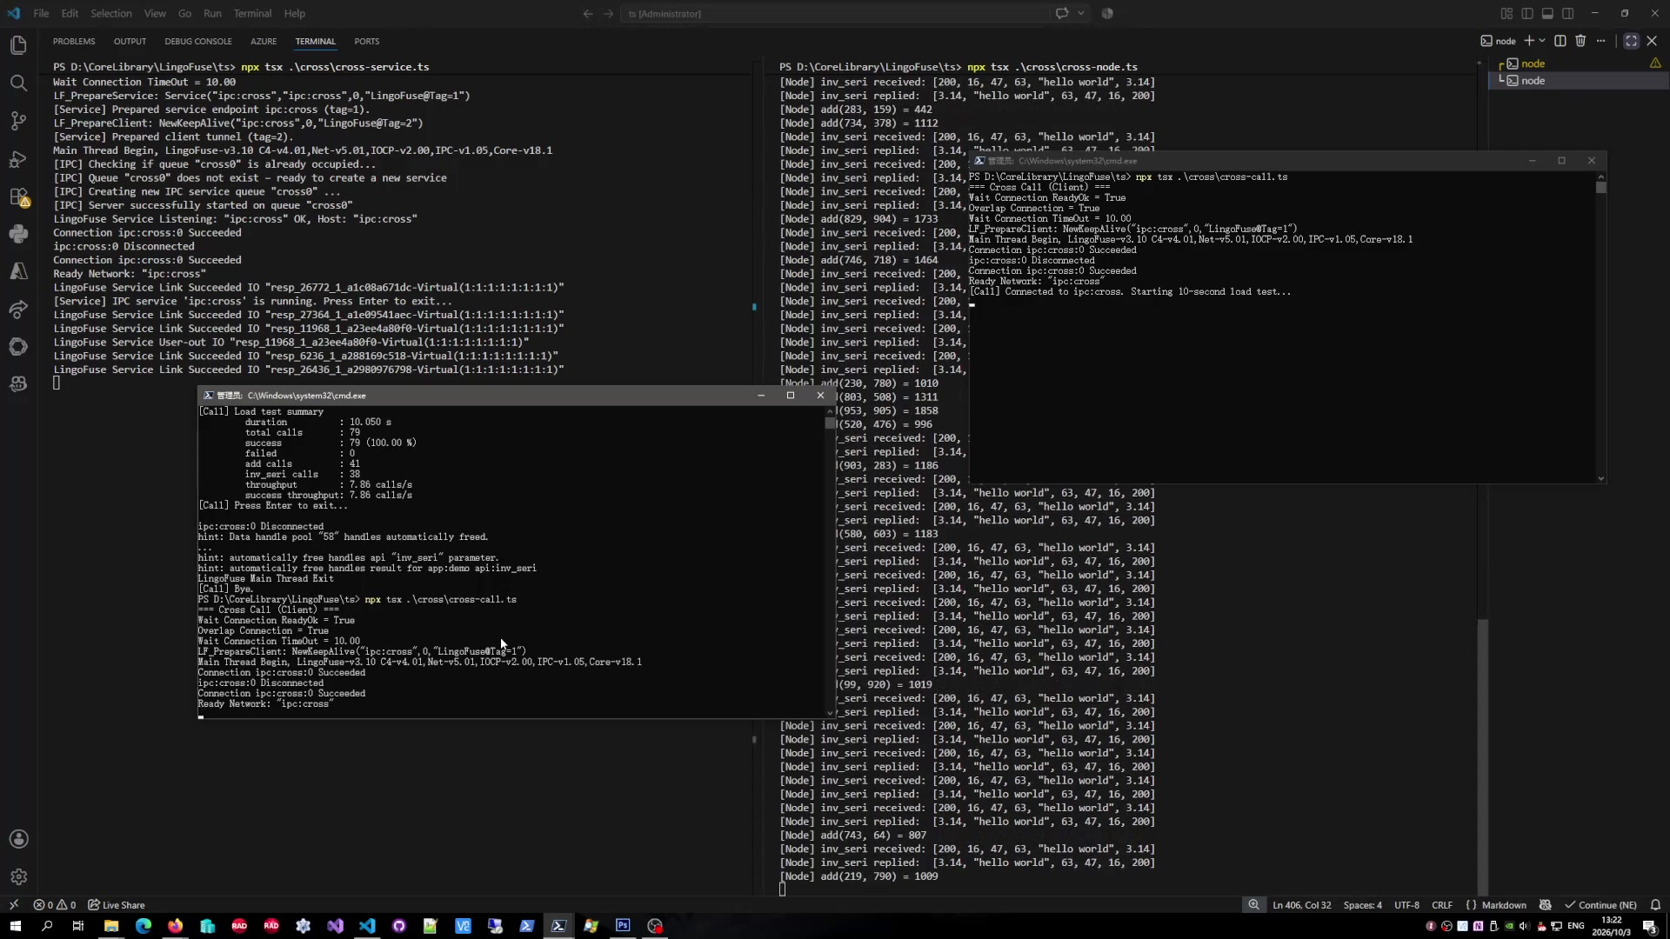Click the errors and warnings counter

pos(55,905)
